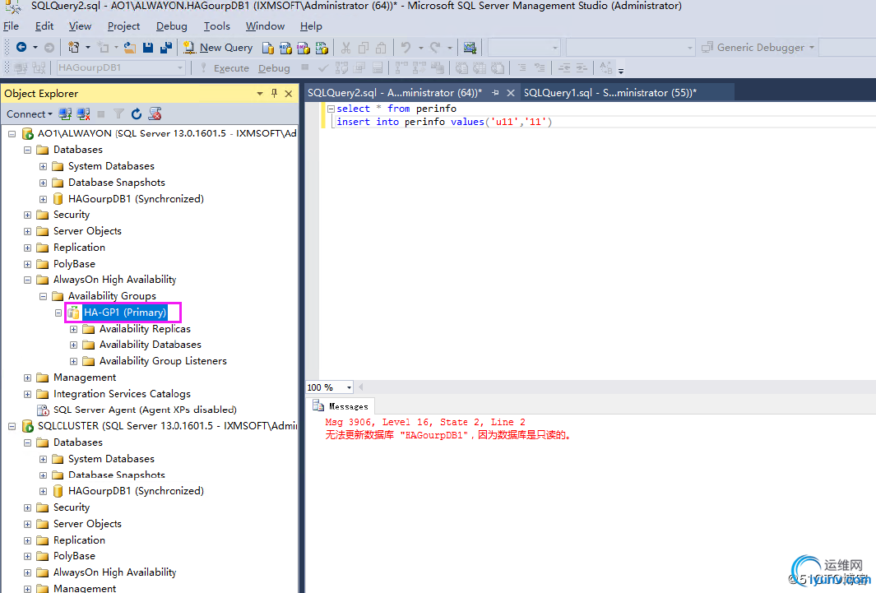Open the Window menu
The width and height of the screenshot is (876, 593).
click(x=265, y=26)
